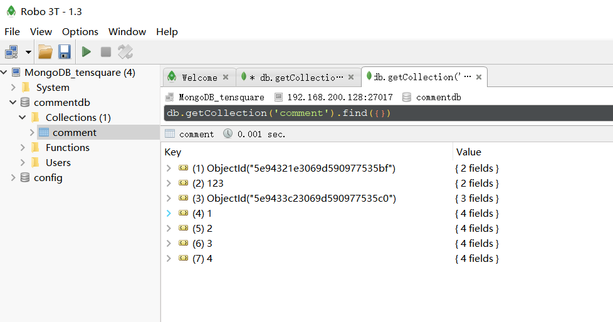Click the gray Stop execution icon

[105, 51]
